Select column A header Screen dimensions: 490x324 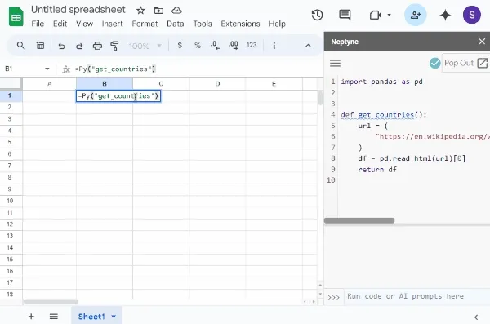[49, 83]
